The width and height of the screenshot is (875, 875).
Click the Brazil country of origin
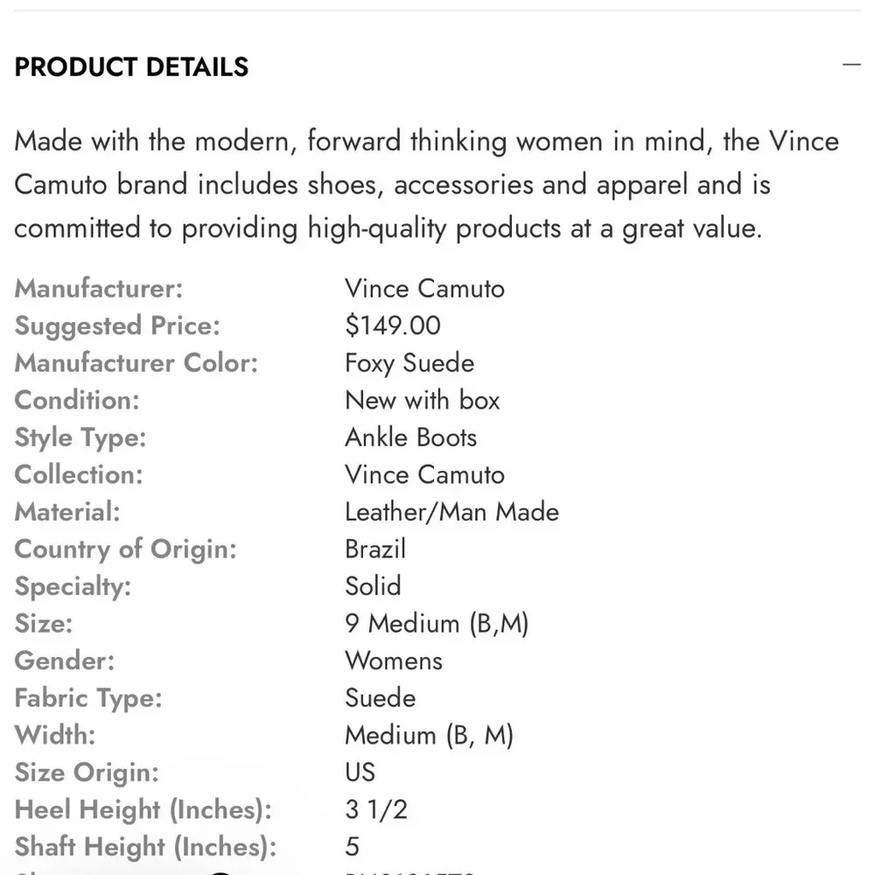pos(375,549)
